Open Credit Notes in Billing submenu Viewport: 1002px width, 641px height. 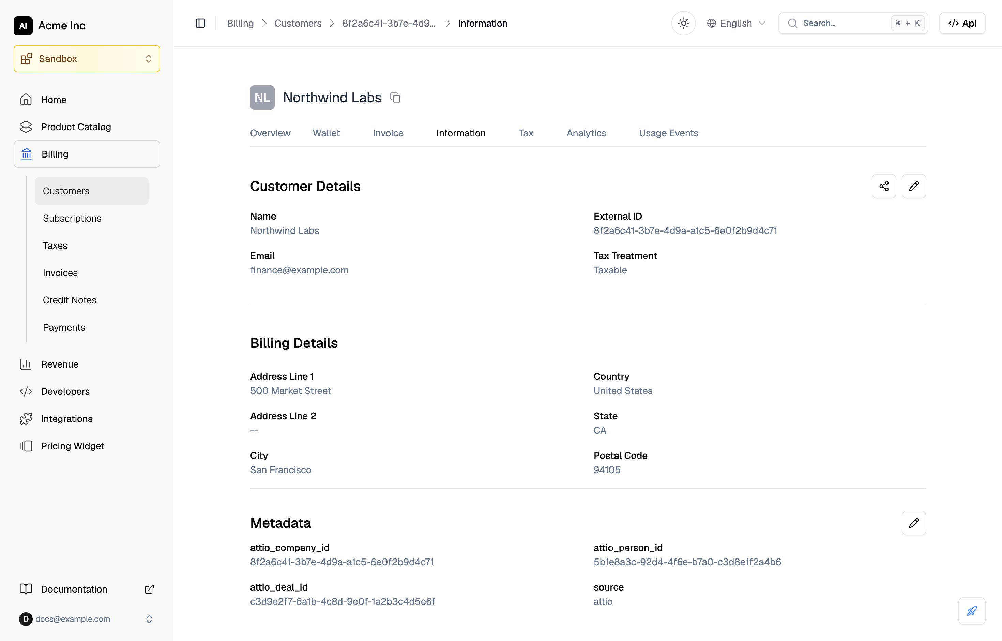[x=92, y=300]
